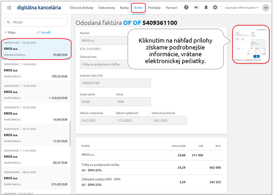
Task: Open the OFaktura_5409361100.pdf attachment thumbnail
Action: [251, 44]
